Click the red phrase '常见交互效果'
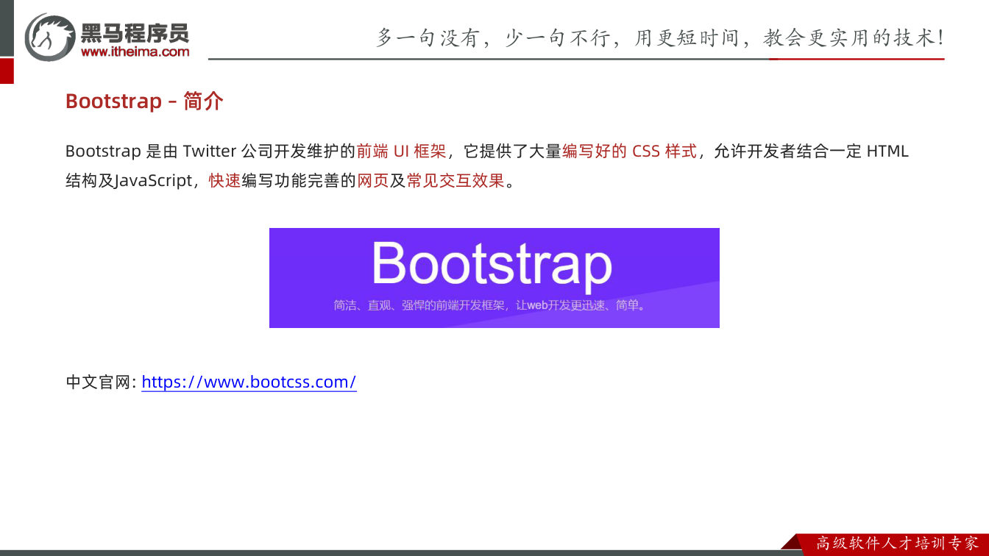Screen dimensions: 989x556 tap(455, 181)
